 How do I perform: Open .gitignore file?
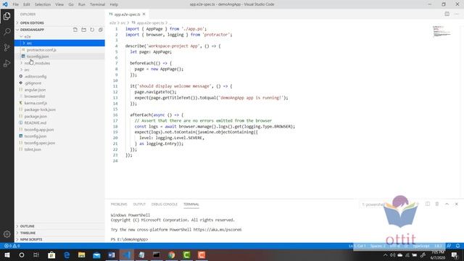click(59, 83)
